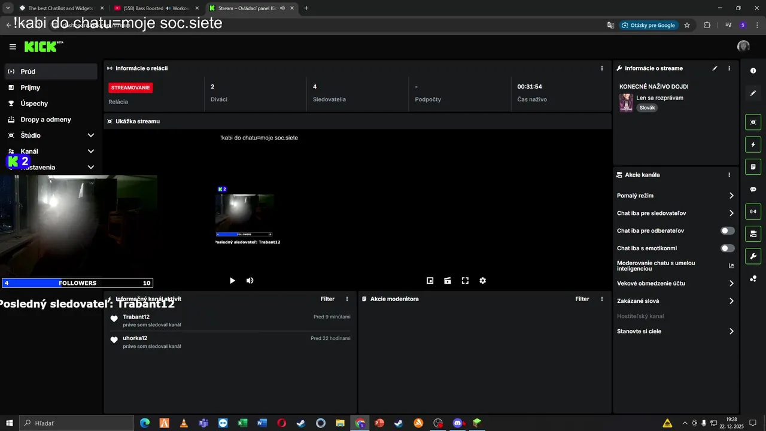Mute the stream preview volume
766x431 pixels.
point(250,281)
